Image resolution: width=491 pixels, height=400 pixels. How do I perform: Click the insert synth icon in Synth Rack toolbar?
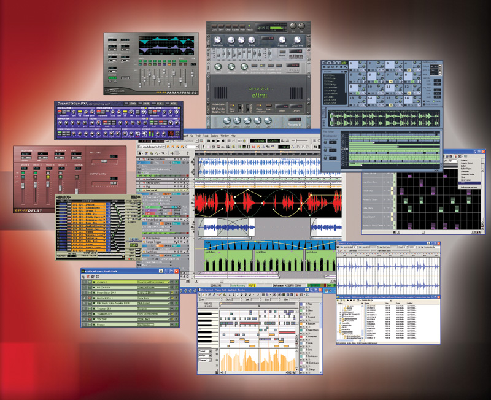click(x=83, y=277)
